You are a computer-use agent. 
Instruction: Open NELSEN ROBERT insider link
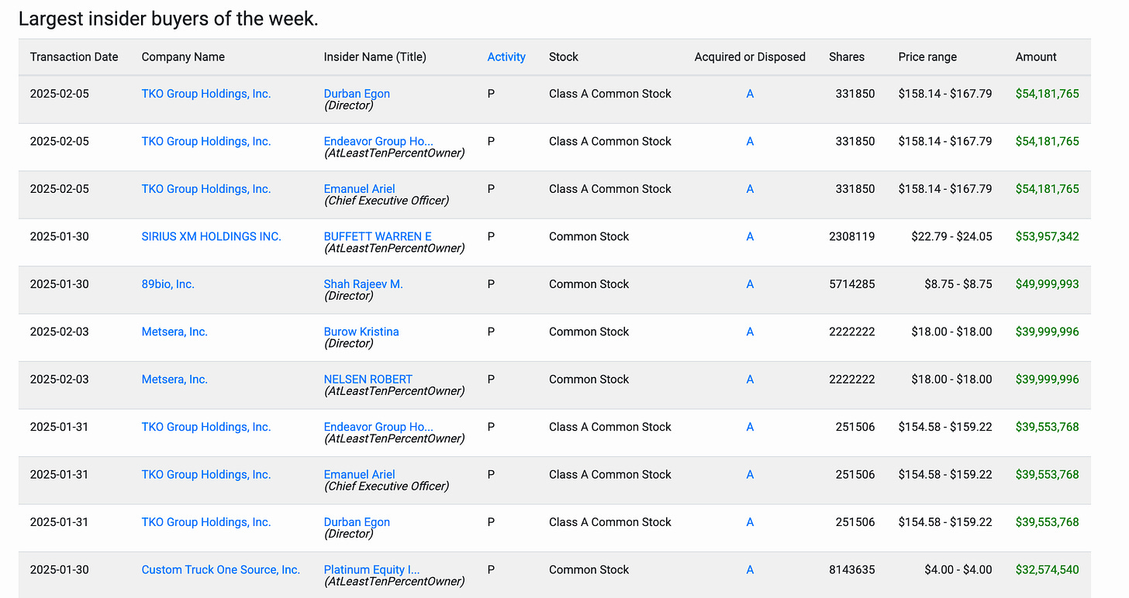pyautogui.click(x=368, y=380)
